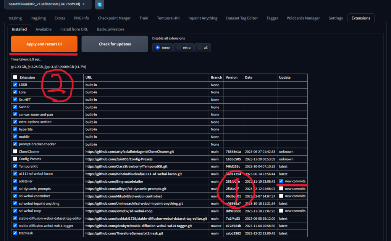Click the Check for updates button
This screenshot has height=241, width=391.
coord(115,44)
